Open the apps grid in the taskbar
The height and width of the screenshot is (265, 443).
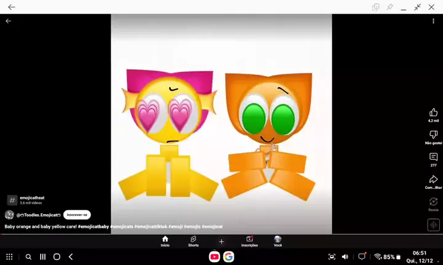pyautogui.click(x=9, y=256)
